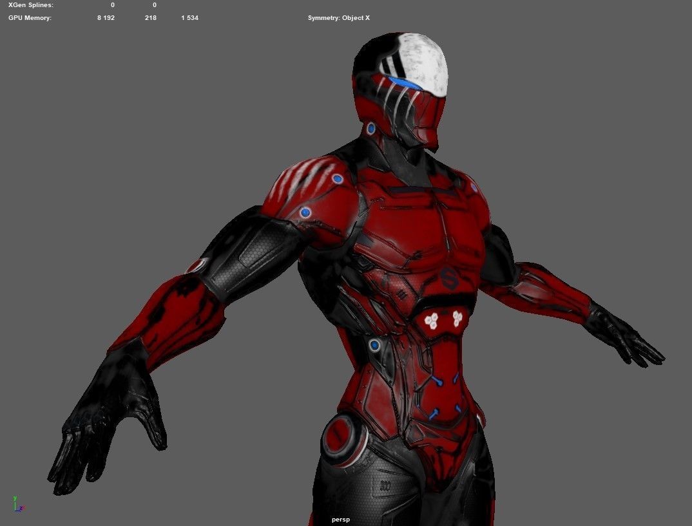The image size is (692, 526).
Task: Click the XYZ axis orientation gizmo
Action: [19, 505]
